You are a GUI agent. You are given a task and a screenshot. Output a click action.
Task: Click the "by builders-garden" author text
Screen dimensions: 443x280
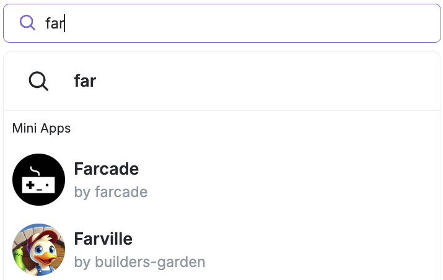click(x=139, y=262)
